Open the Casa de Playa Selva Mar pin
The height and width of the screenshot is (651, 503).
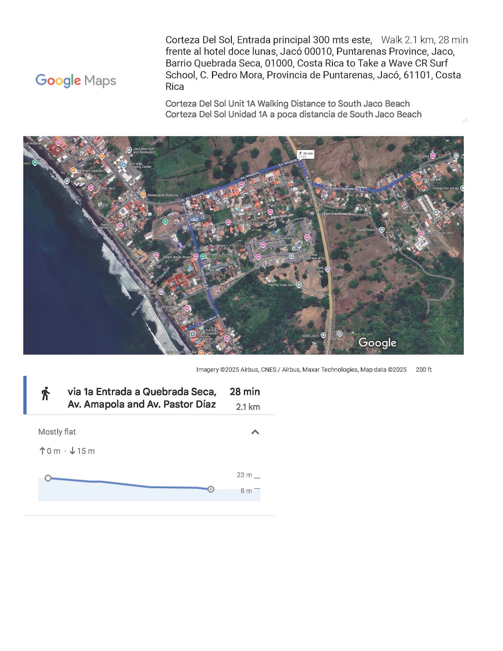263,244
